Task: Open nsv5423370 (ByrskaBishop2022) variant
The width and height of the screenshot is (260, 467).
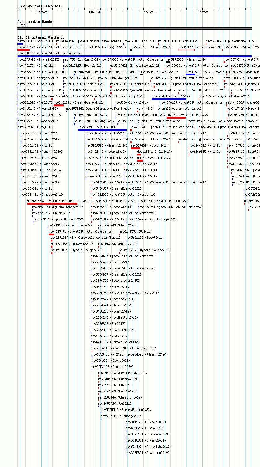Action: [144, 250]
